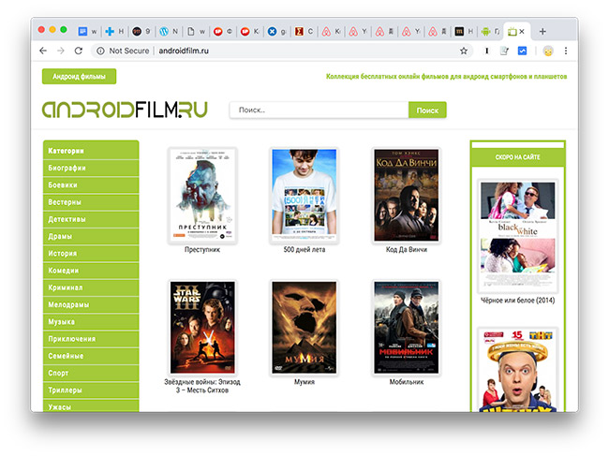Click the Чёрное или белое (2014) poster
This screenshot has height=456, width=609.
point(519,238)
